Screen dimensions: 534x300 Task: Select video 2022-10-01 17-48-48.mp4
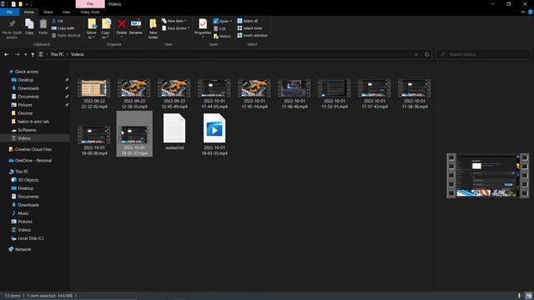(295, 94)
